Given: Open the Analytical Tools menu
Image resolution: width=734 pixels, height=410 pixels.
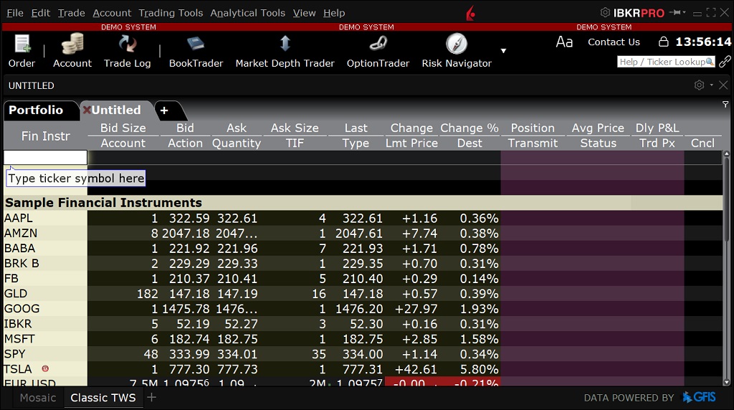Looking at the screenshot, I should click(247, 13).
